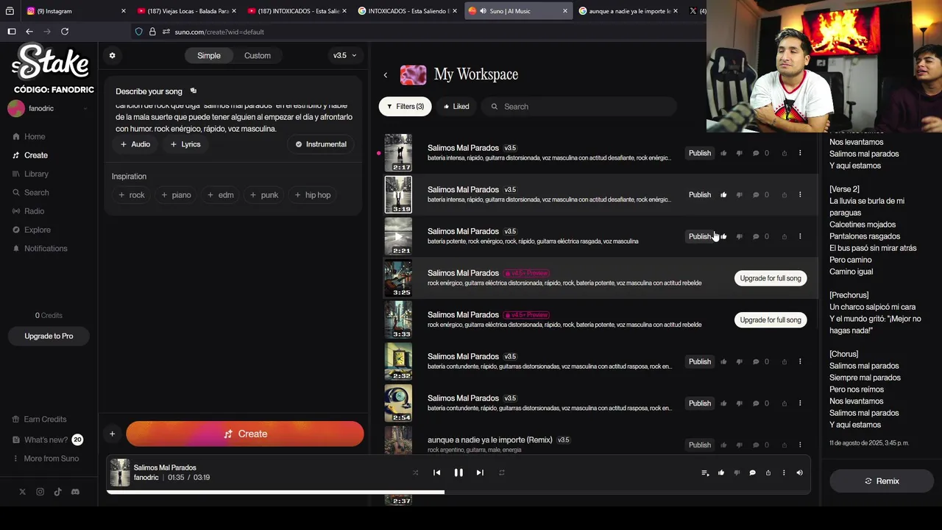Open What's new? in the sidebar
942x530 pixels.
[47, 439]
